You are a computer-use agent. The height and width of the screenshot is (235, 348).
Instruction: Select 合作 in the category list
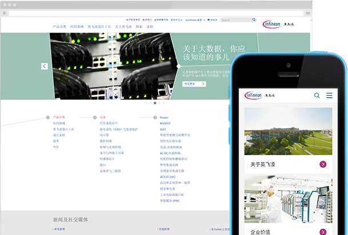coord(56,147)
